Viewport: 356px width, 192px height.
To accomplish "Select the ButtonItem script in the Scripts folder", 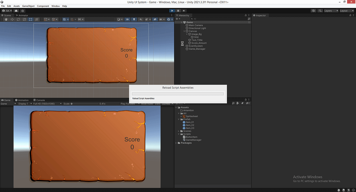I will 192,137.
